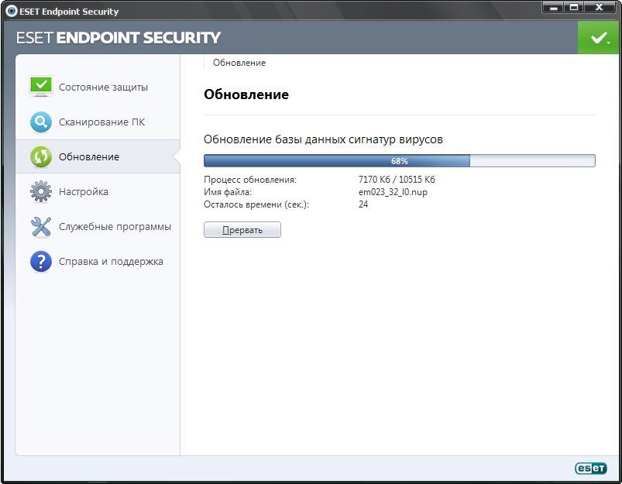Select the Обновление label in sidebar
The height and width of the screenshot is (484, 622).
[89, 157]
